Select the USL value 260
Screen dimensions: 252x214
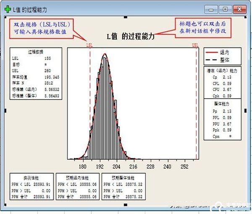(47, 70)
